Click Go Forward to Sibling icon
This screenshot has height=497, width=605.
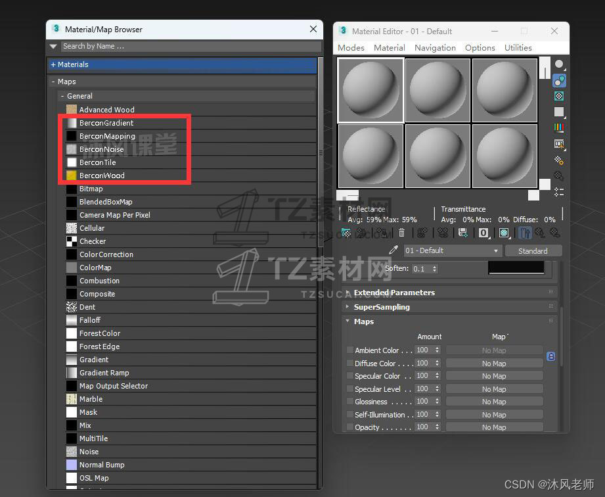[554, 233]
